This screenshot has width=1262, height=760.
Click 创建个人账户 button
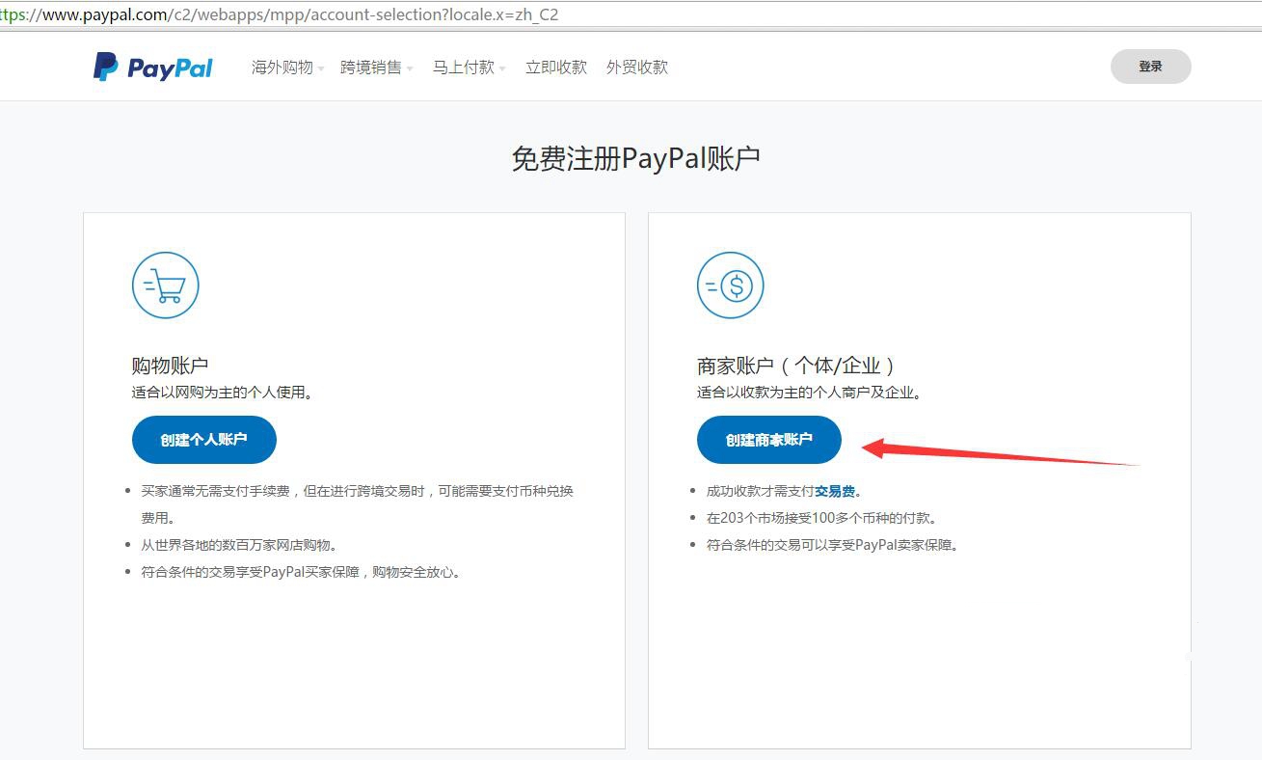coord(204,440)
